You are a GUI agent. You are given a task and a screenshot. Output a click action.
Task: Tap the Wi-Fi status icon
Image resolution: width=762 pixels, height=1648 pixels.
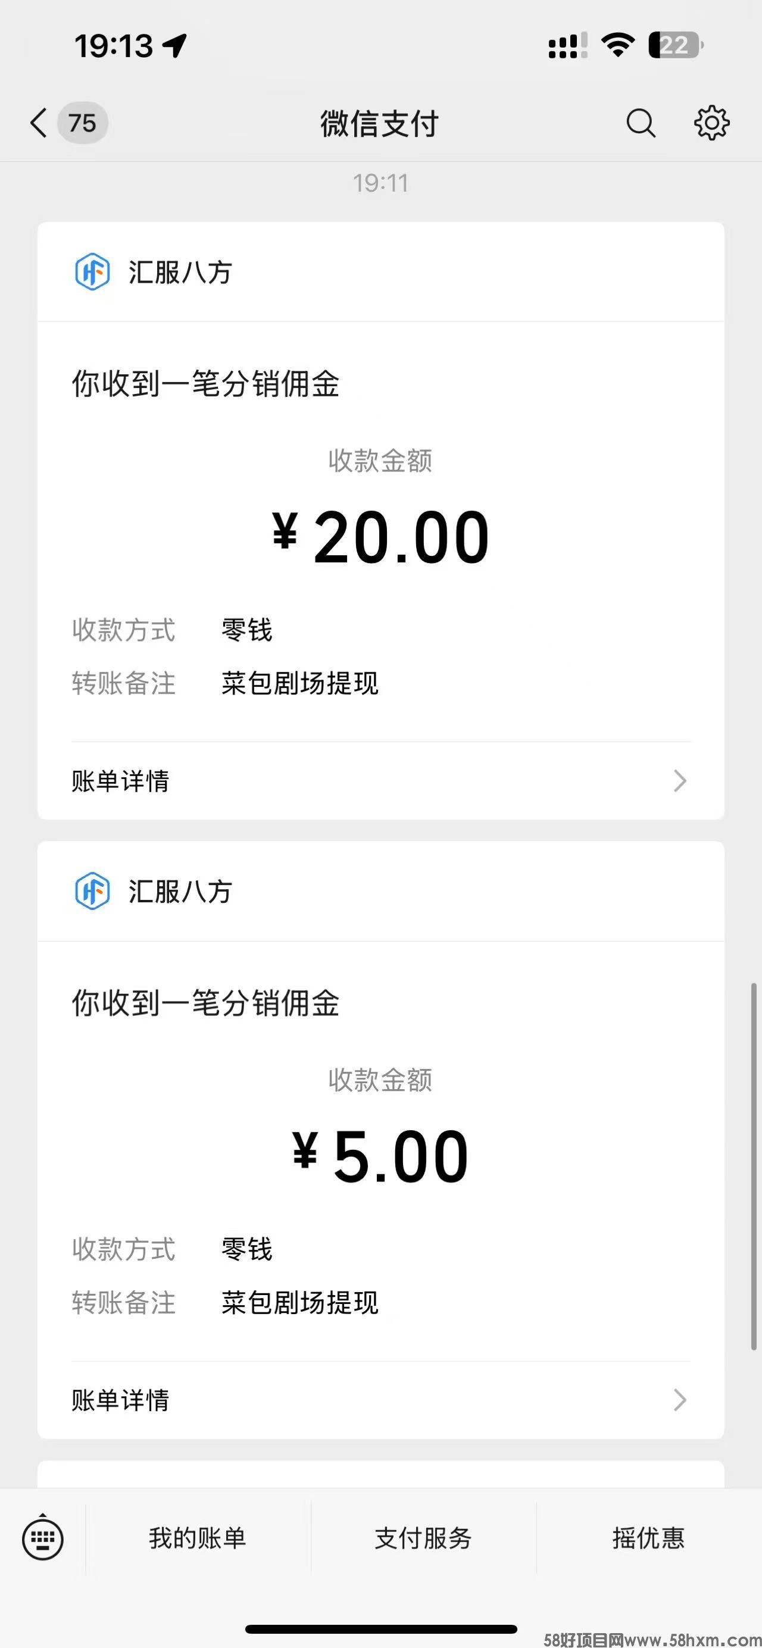617,45
